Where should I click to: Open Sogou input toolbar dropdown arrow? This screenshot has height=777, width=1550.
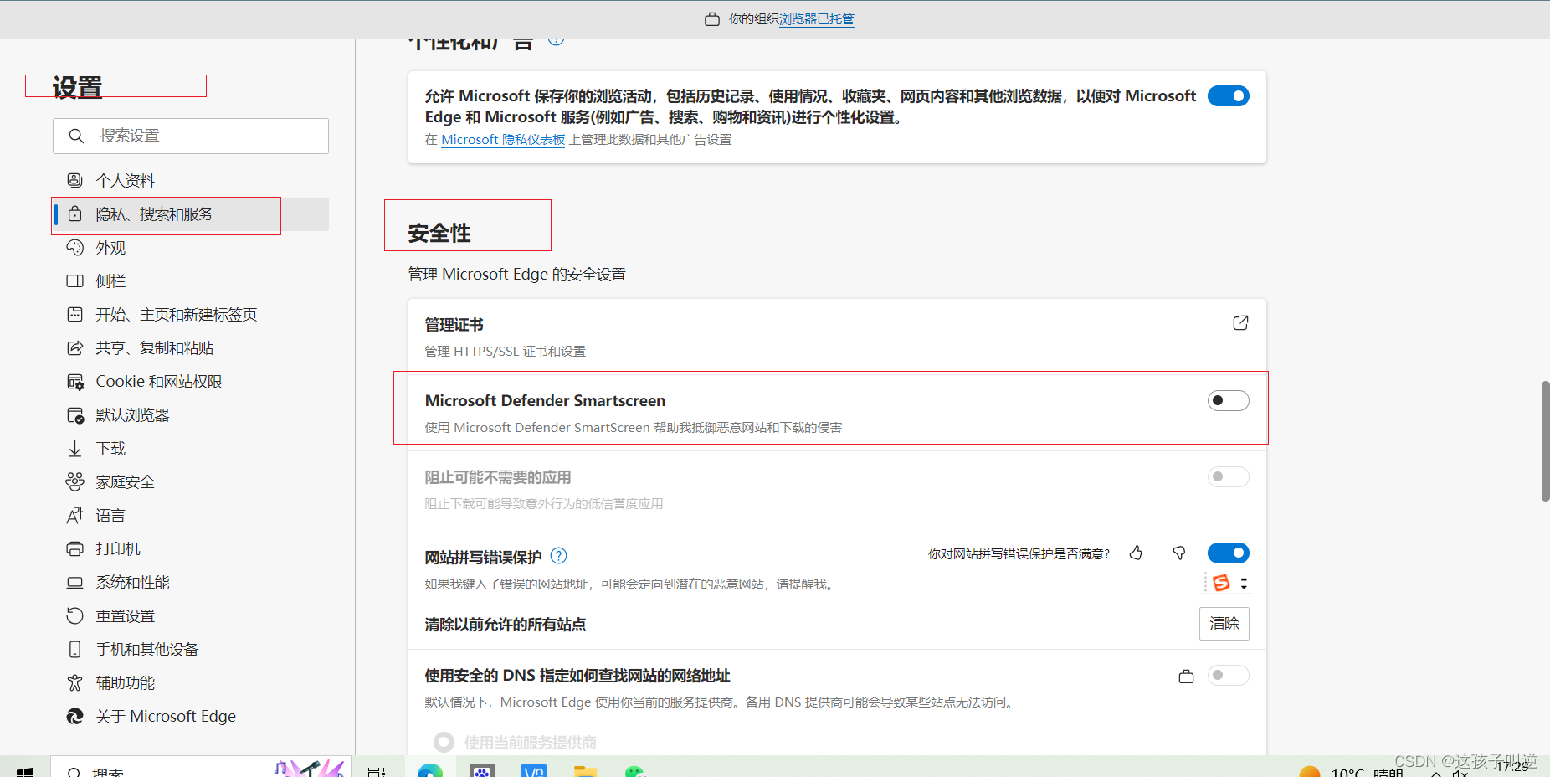(1244, 584)
